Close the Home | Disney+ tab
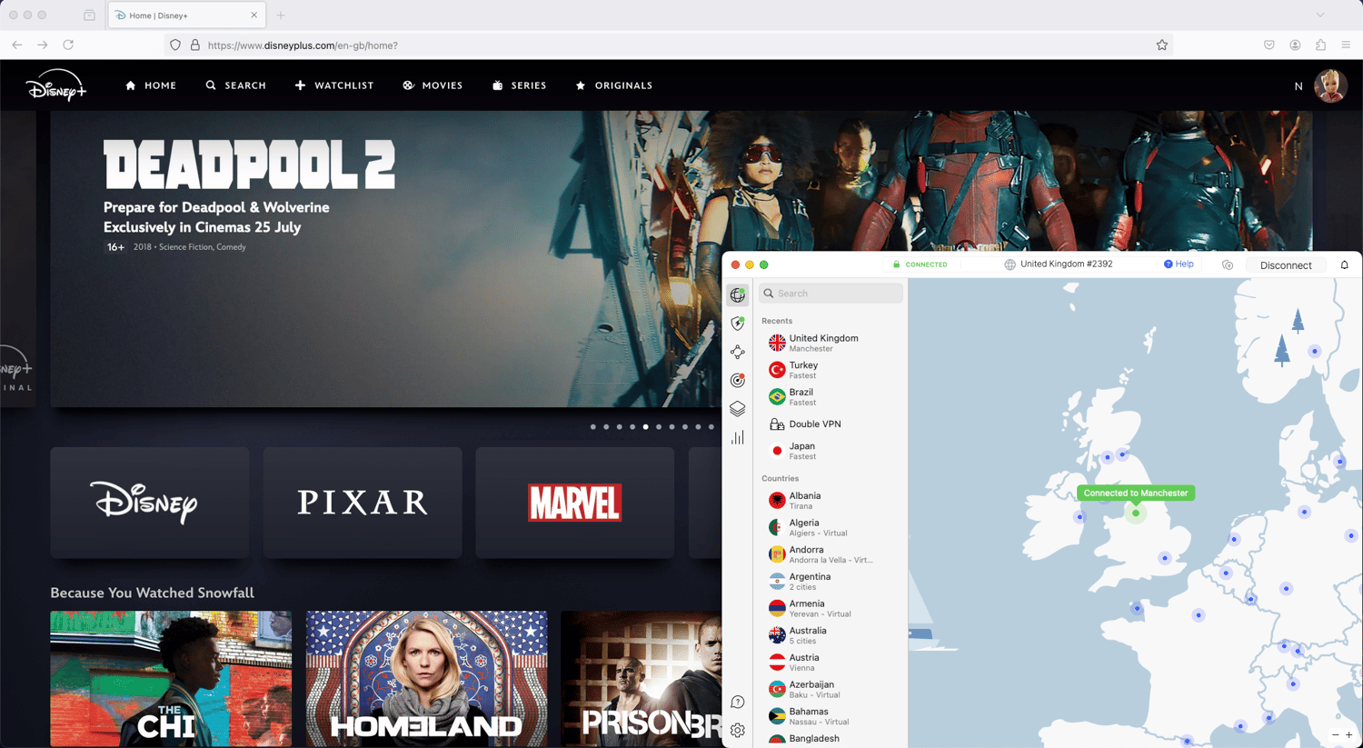The image size is (1363, 748). (x=254, y=15)
